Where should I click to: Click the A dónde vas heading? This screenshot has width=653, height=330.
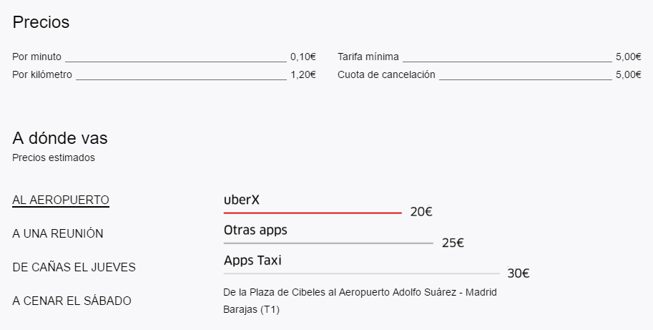[60, 138]
